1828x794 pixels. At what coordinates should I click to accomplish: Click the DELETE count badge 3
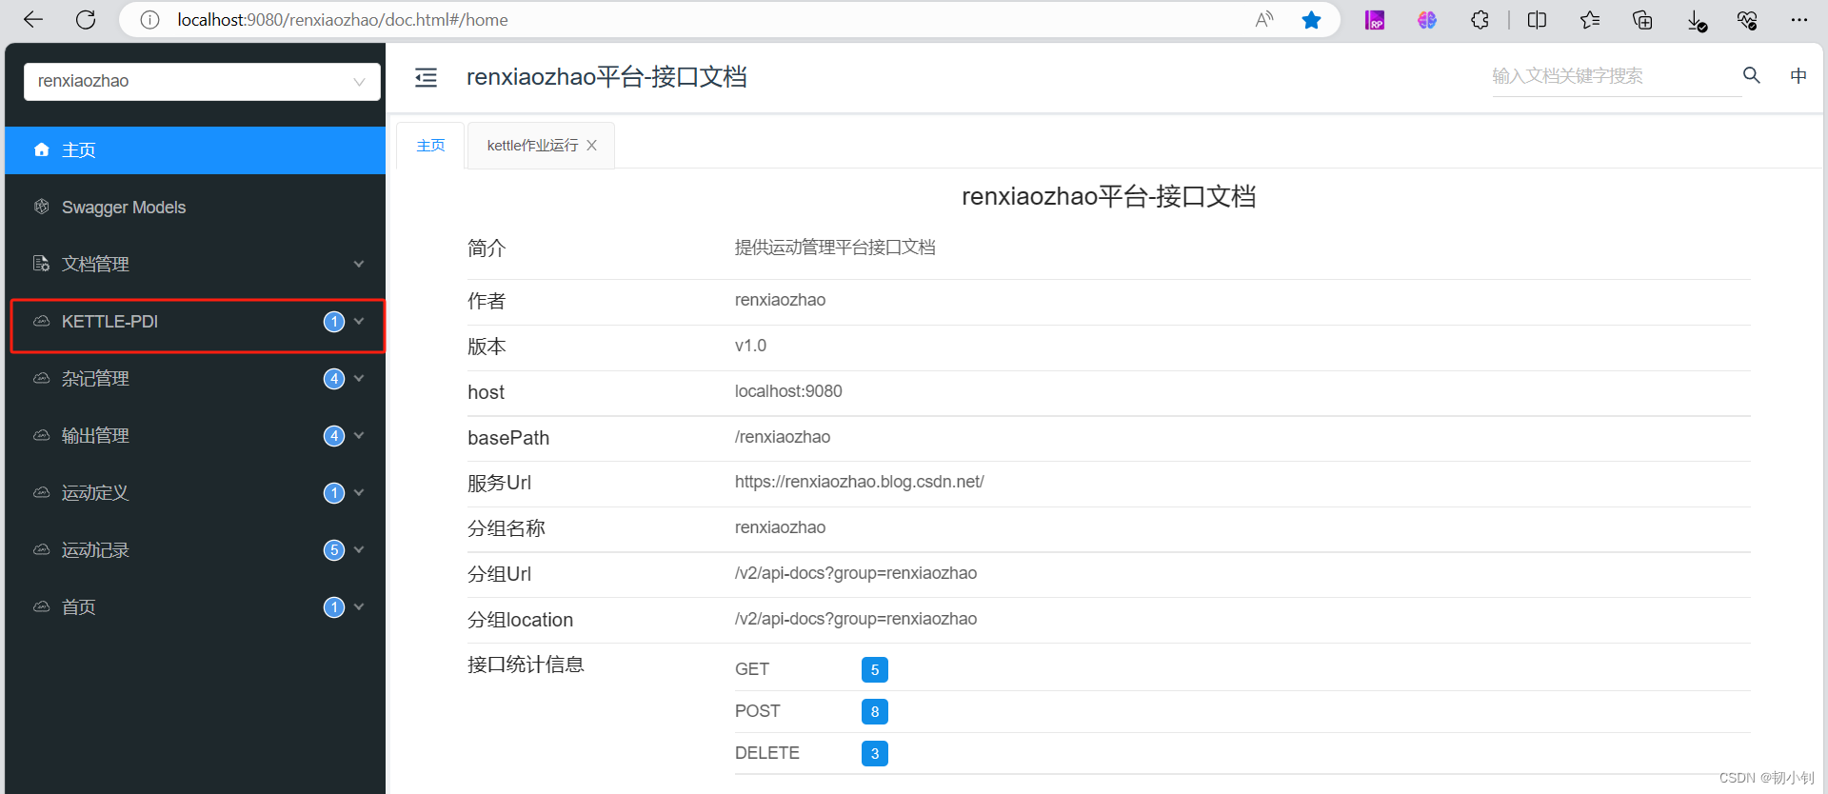875,754
